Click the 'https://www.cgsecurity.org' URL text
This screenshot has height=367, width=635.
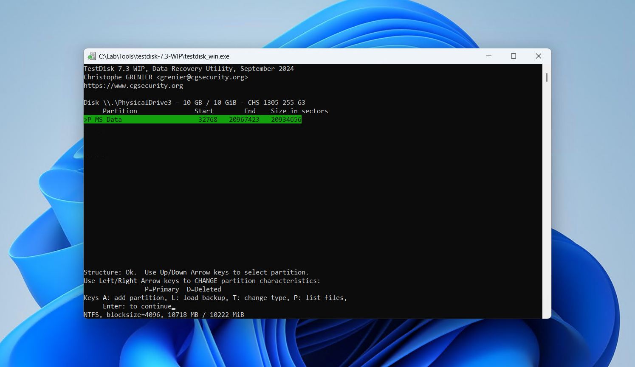[x=133, y=86]
